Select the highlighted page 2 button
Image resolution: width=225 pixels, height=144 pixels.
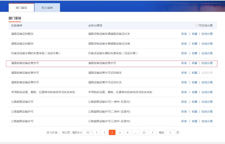[x=112, y=132]
